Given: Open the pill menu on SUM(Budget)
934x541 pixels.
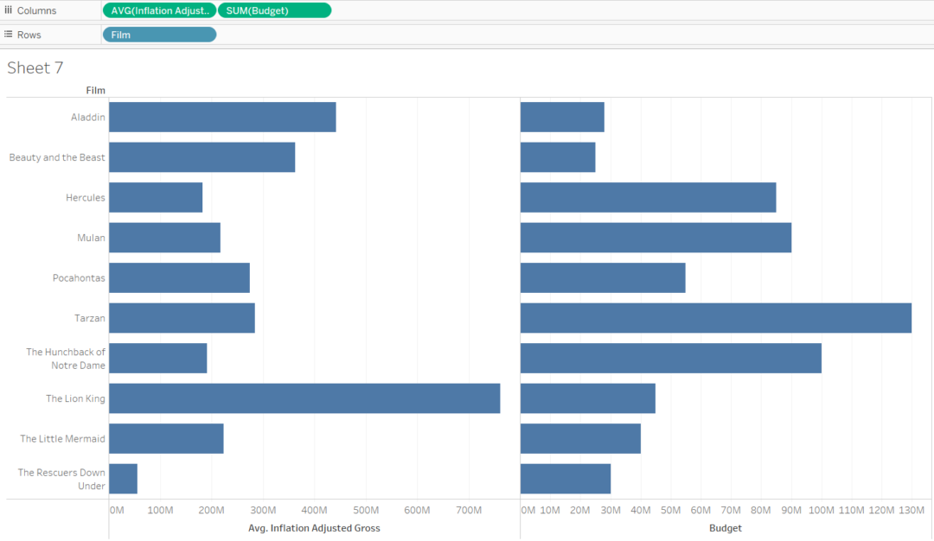Looking at the screenshot, I should [323, 10].
